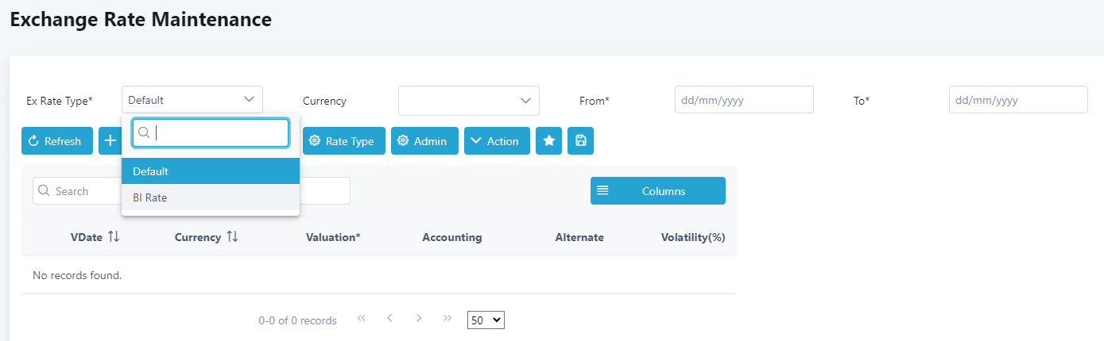Click the star favorite icon button
This screenshot has height=341, width=1104.
(x=548, y=141)
